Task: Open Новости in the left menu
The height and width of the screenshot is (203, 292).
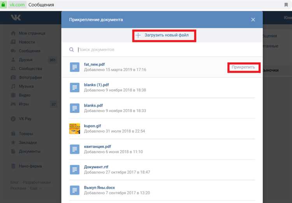Action: [x=27, y=42]
